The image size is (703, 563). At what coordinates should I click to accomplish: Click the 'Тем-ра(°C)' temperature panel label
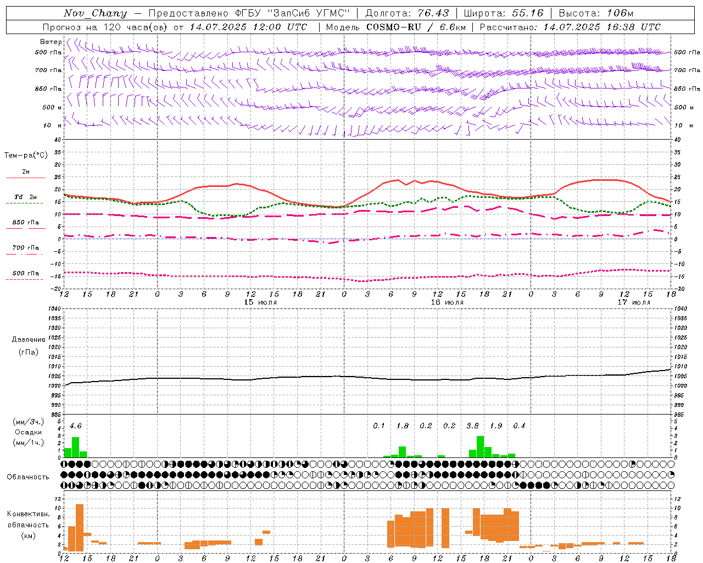point(26,155)
